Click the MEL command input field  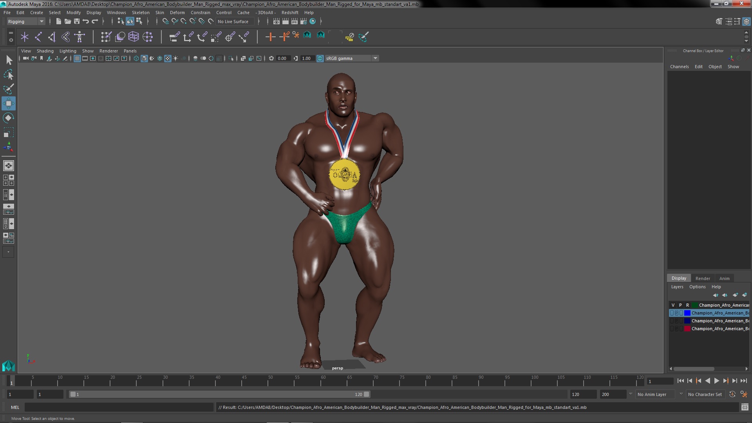click(119, 407)
